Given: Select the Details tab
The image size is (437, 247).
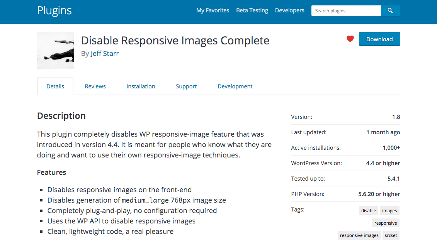Looking at the screenshot, I should 55,86.
